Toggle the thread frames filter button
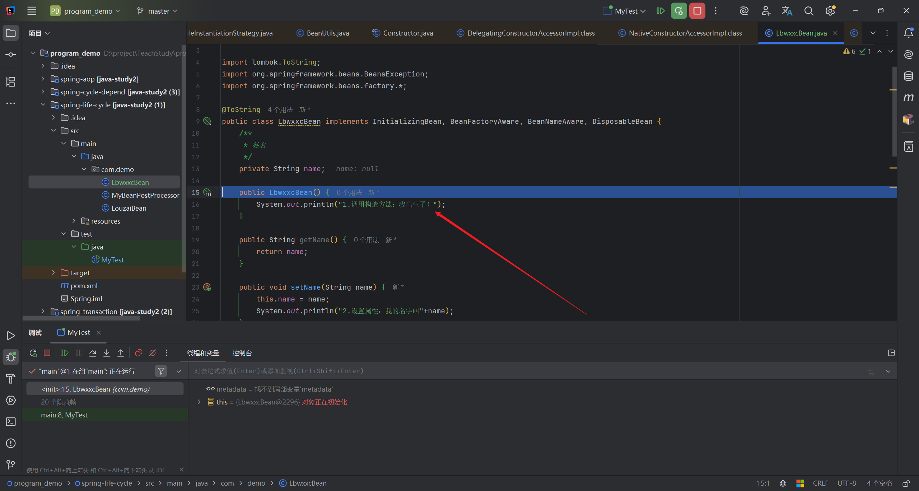This screenshot has height=491, width=919. pyautogui.click(x=161, y=371)
